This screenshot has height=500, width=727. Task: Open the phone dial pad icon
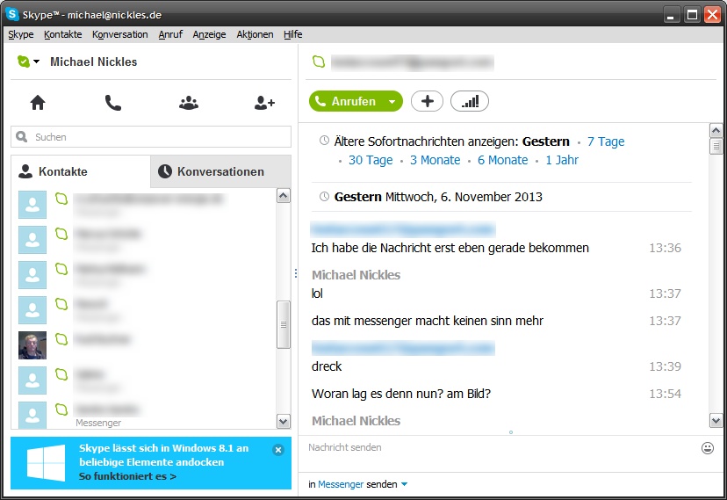click(x=112, y=103)
